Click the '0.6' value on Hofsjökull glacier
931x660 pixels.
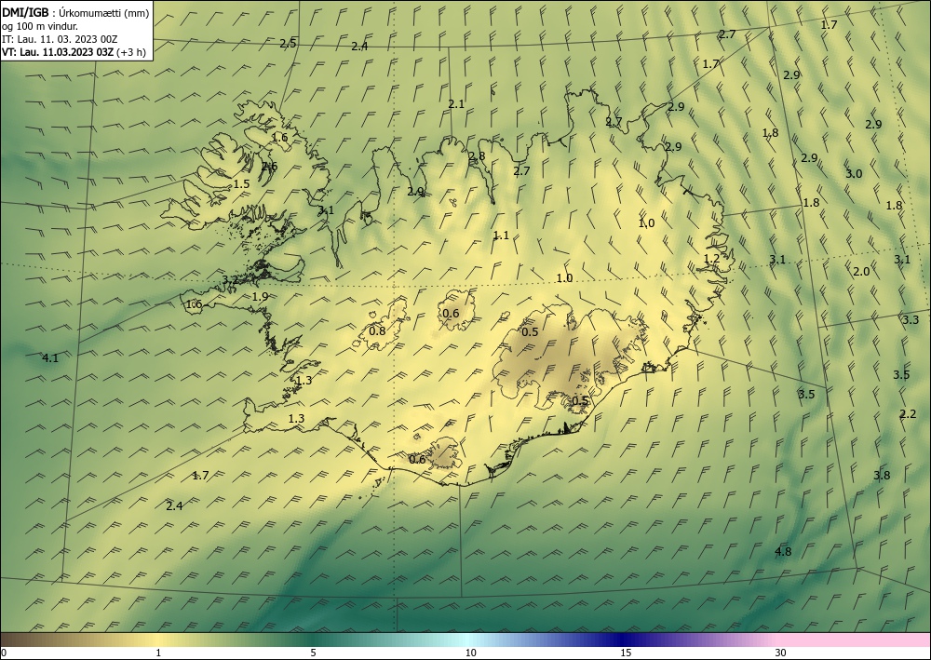click(451, 314)
